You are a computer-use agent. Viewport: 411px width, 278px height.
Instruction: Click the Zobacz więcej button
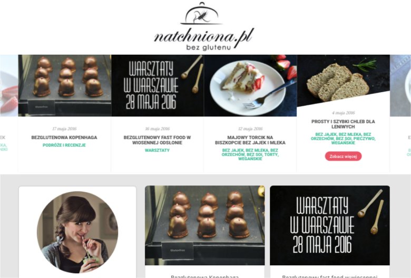pyautogui.click(x=343, y=156)
